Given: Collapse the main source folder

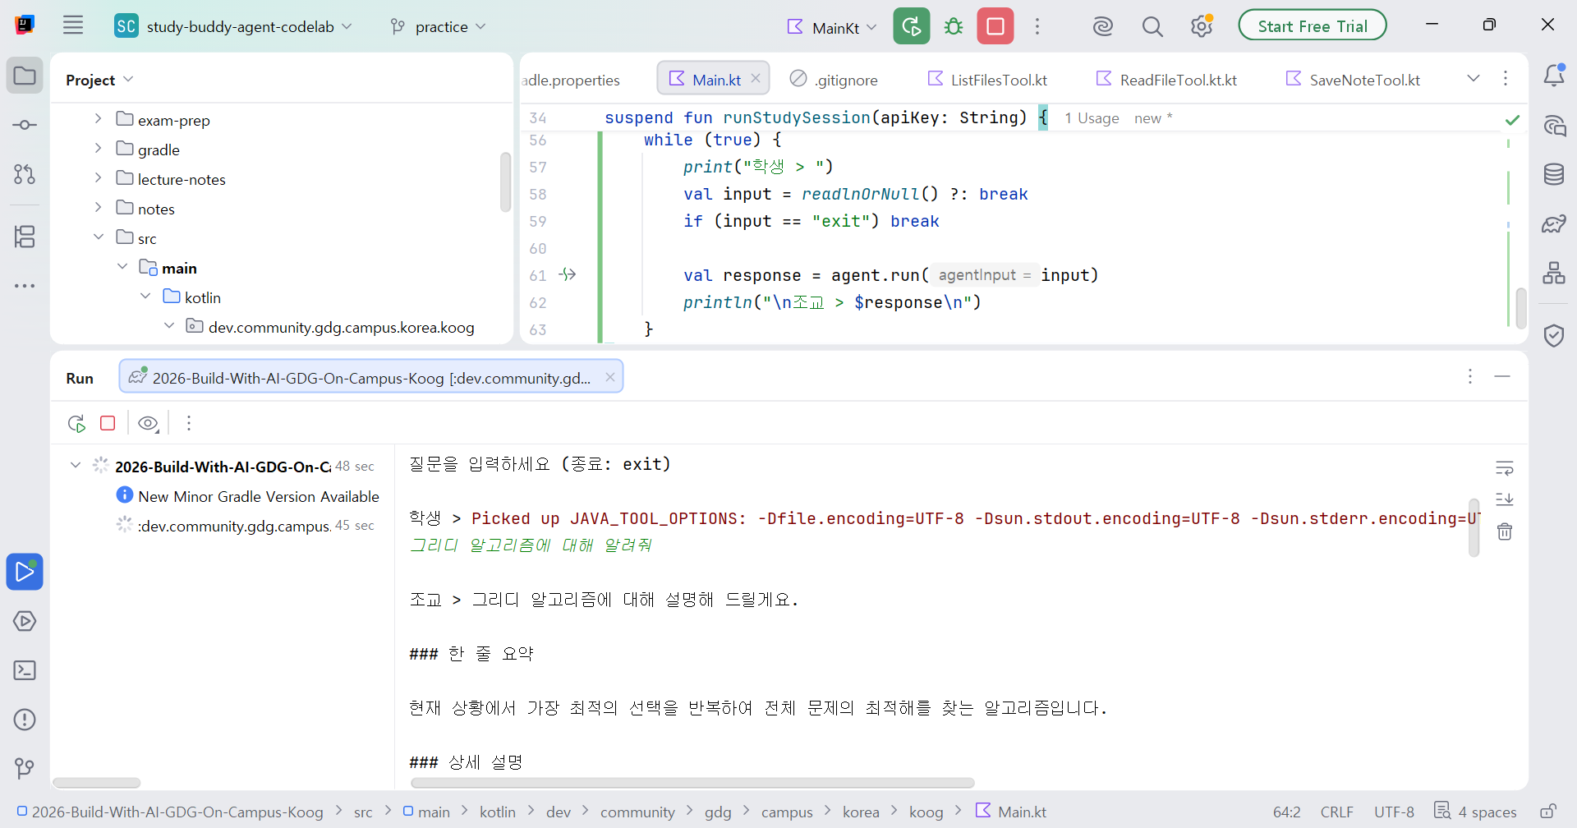Looking at the screenshot, I should (x=122, y=267).
